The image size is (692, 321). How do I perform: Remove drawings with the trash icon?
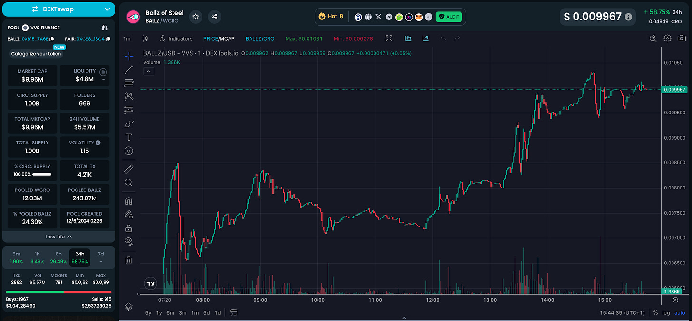129,260
